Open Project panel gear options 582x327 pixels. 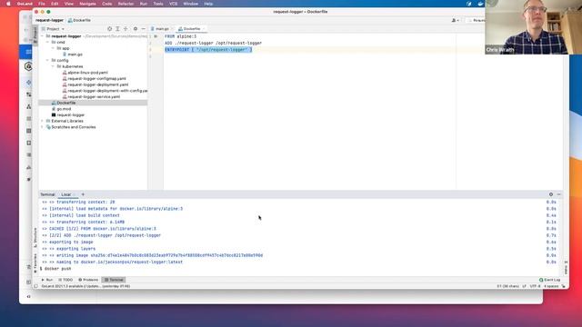click(x=135, y=29)
